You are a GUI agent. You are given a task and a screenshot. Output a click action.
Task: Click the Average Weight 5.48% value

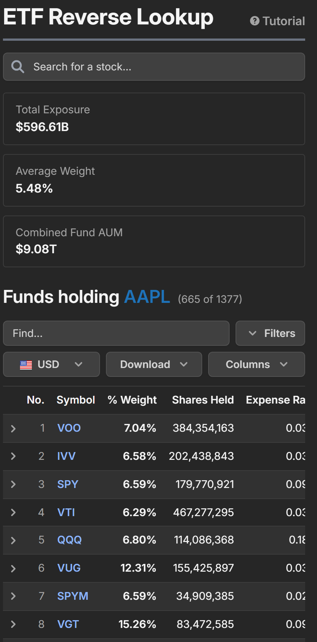(x=34, y=188)
